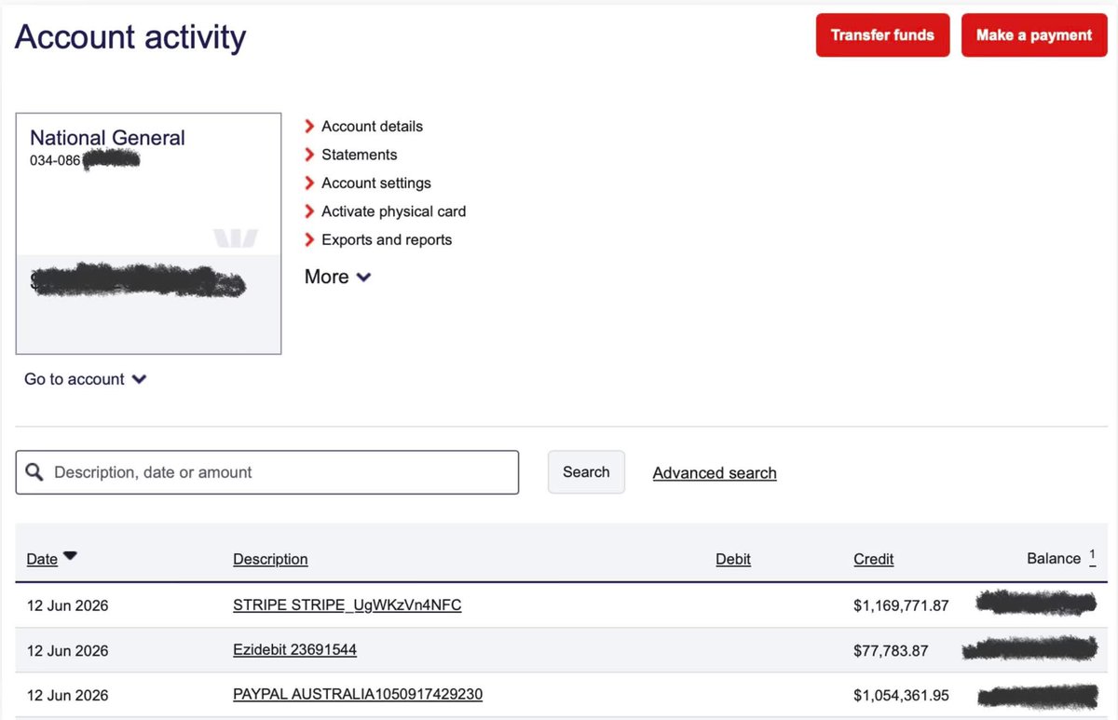The height and width of the screenshot is (720, 1118).
Task: Click the Search button
Action: pyautogui.click(x=586, y=472)
